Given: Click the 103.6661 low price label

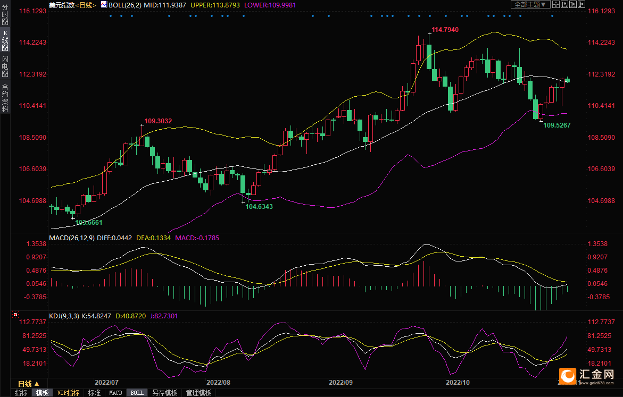Looking at the screenshot, I should (89, 223).
